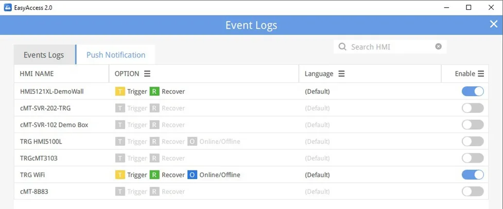Disable push notifications for HMI5121XL-DemoWall
The image size is (503, 209).
point(473,91)
